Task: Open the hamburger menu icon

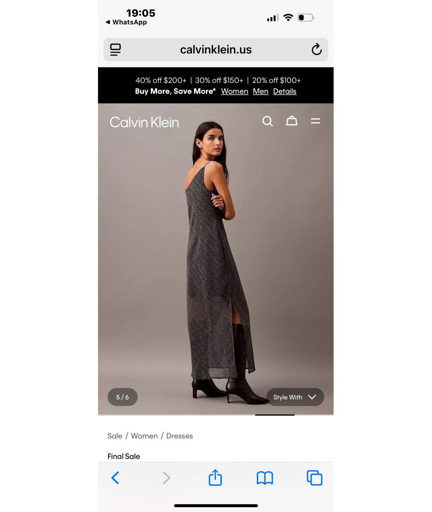Action: 316,121
